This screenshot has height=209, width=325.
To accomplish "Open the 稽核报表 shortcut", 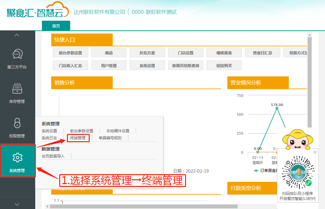I will [x=224, y=52].
